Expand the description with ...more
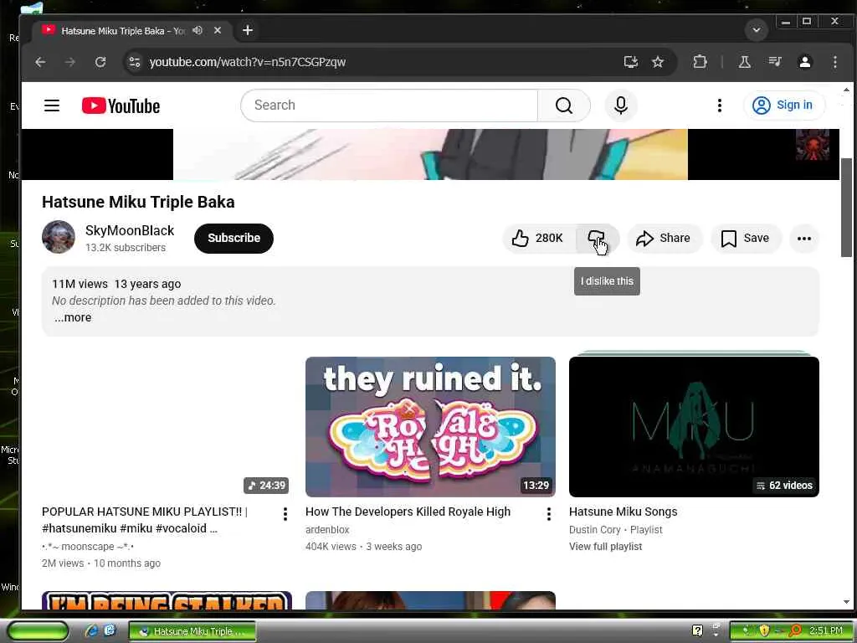 coord(73,317)
